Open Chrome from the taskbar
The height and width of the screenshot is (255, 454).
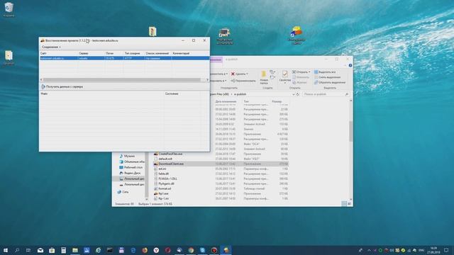[191, 250]
